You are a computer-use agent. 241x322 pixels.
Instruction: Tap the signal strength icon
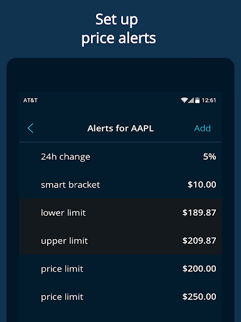point(191,100)
